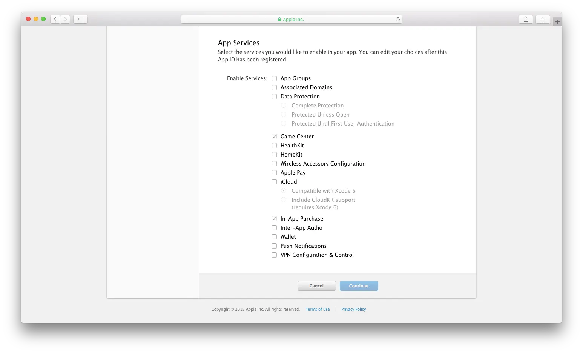Reload the page with the refresh icon

click(397, 19)
